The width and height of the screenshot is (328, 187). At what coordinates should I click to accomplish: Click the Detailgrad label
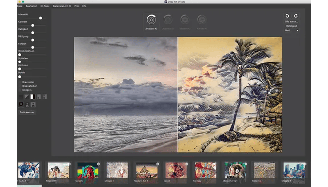click(291, 26)
